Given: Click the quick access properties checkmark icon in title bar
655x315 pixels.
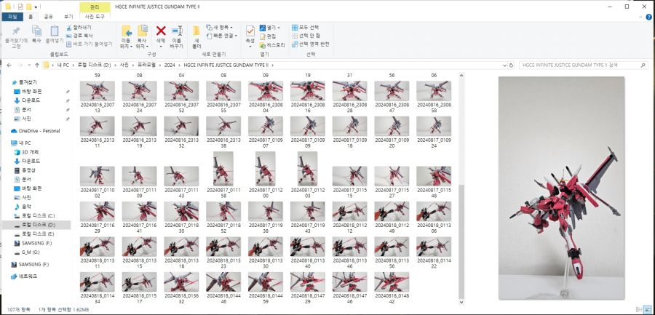Looking at the screenshot, I should pyautogui.click(x=20, y=7).
